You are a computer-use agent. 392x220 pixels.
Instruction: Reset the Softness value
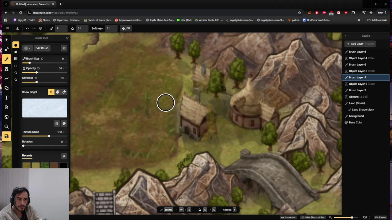point(36,78)
